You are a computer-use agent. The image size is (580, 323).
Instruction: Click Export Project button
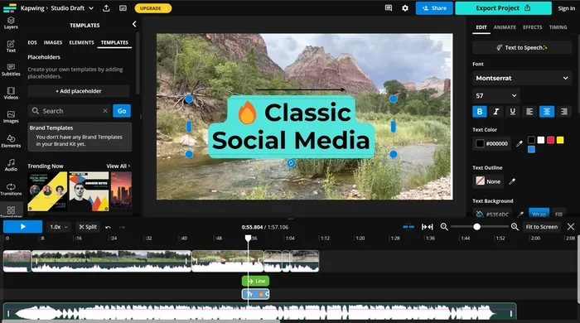[503, 7]
